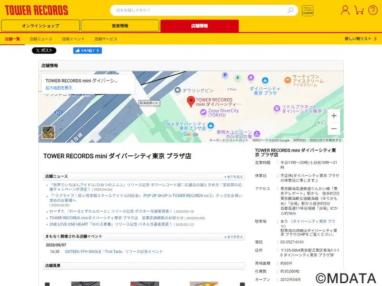Click the blue DiverCity Tokyo Plaza shopping marker

(265, 80)
